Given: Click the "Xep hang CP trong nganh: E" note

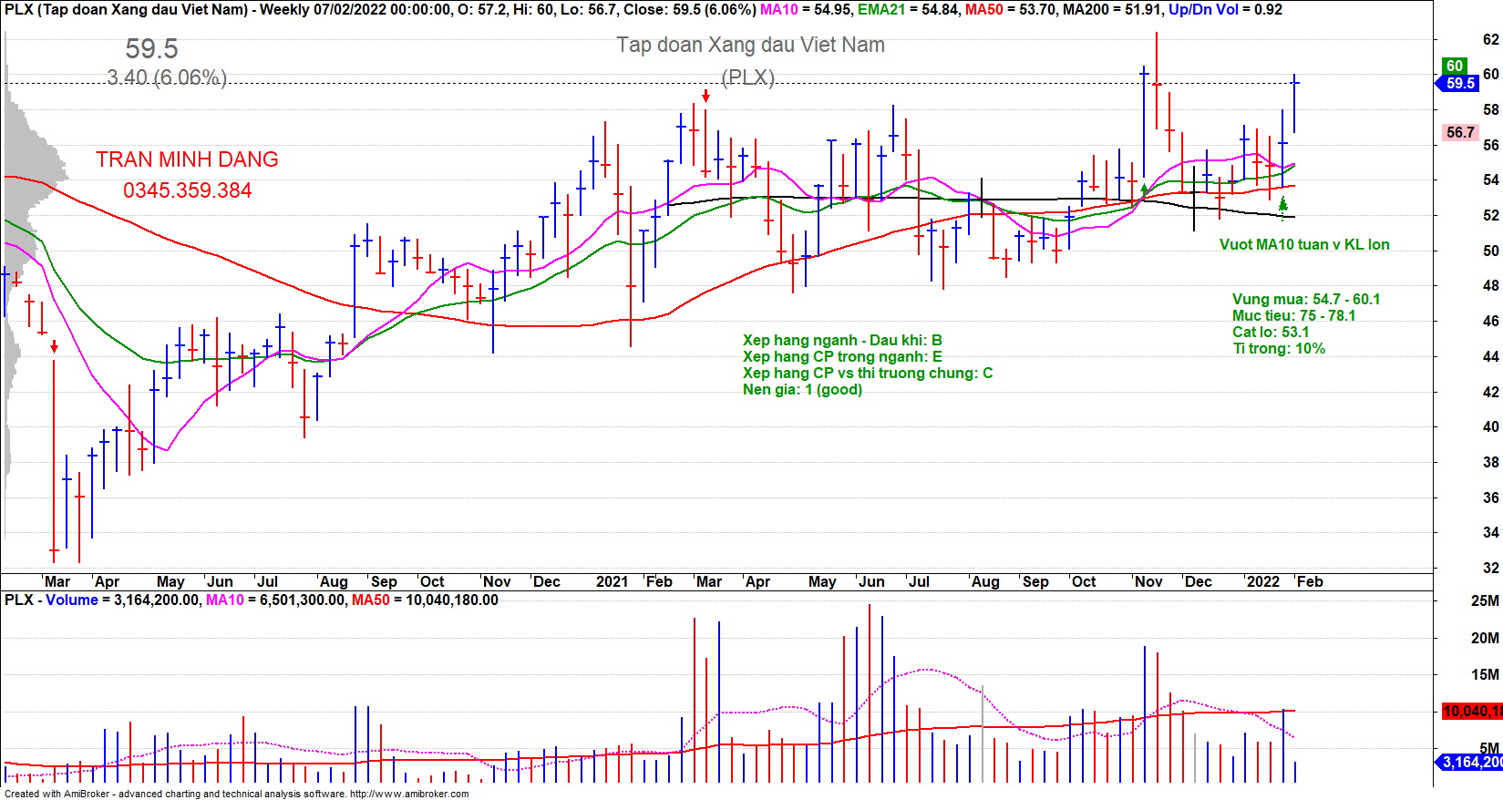Looking at the screenshot, I should 842,356.
